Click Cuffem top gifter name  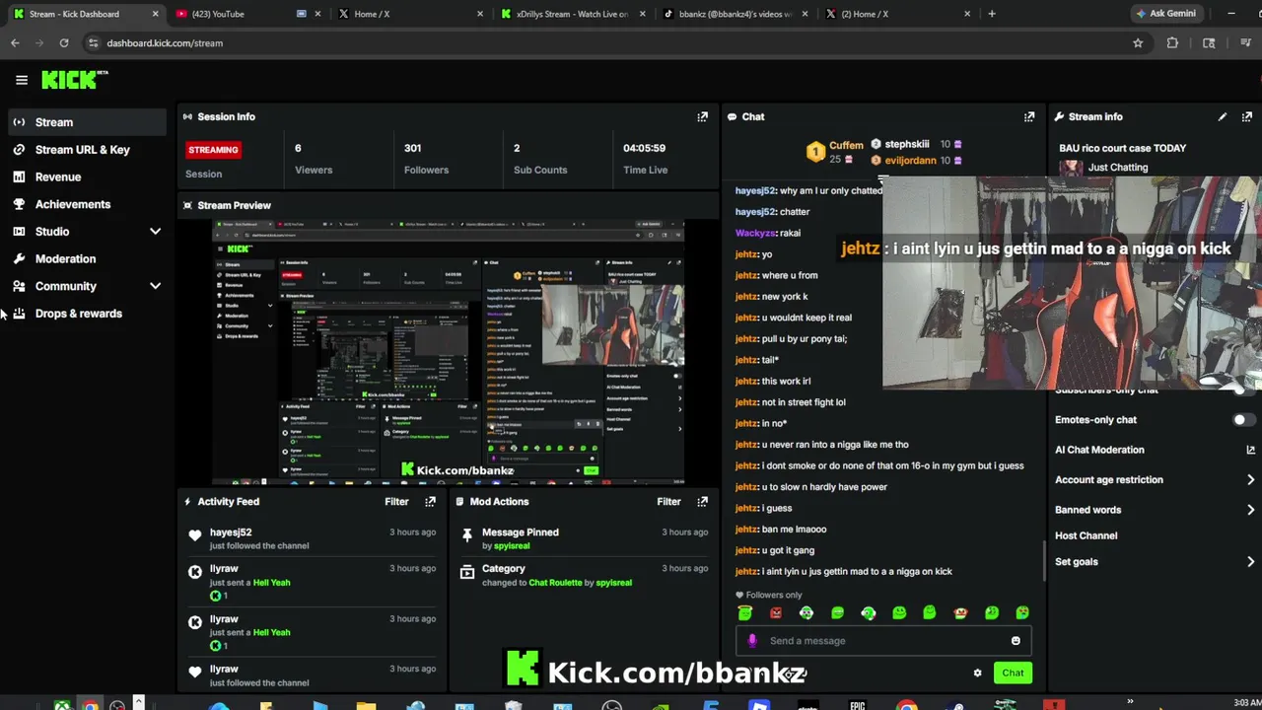846,145
